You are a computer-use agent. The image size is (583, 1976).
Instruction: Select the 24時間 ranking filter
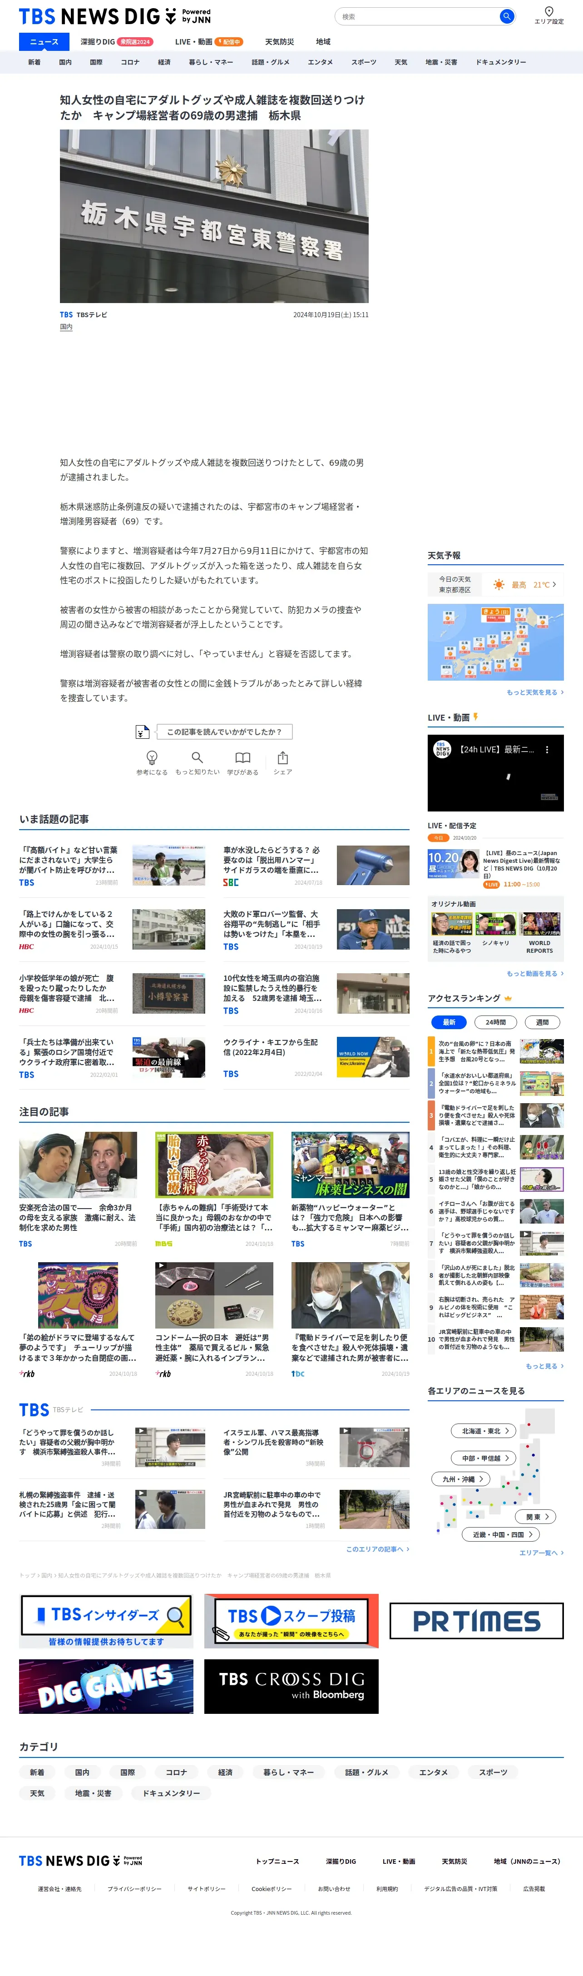[496, 1022]
